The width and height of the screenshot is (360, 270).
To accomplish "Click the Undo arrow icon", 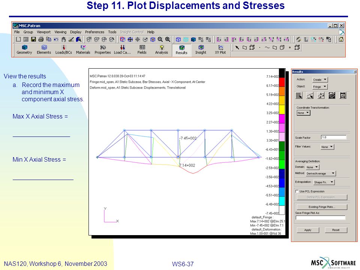I will coord(56,39).
